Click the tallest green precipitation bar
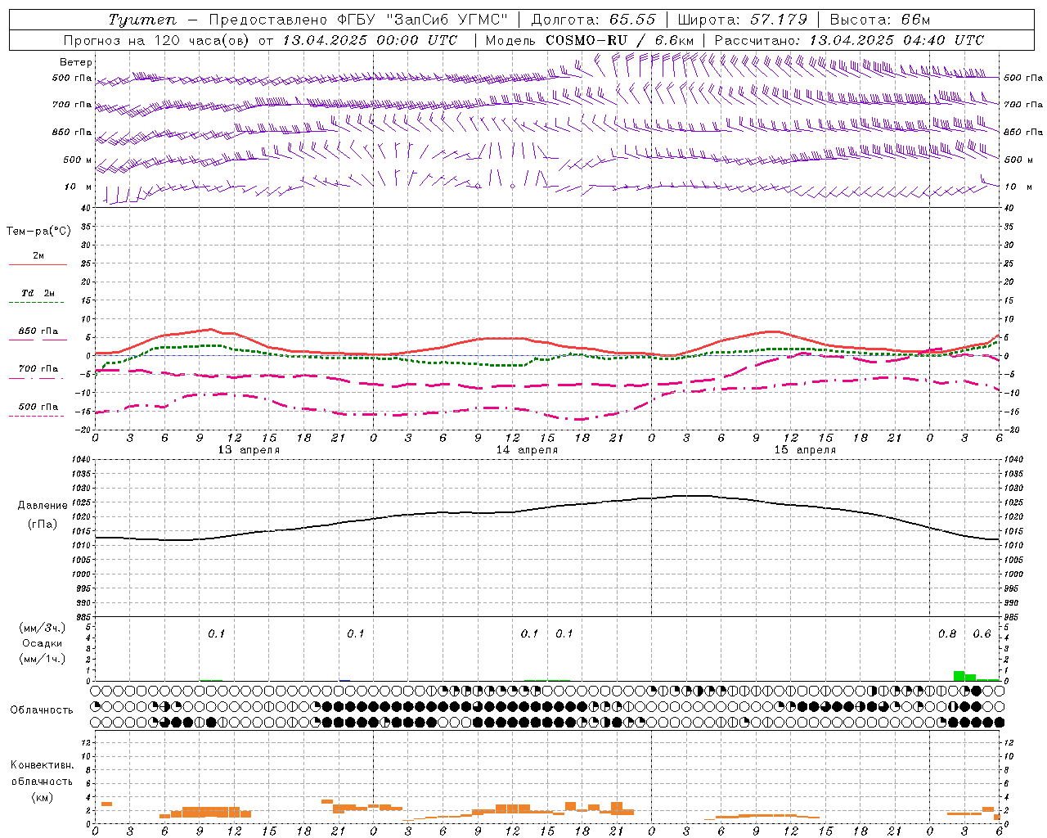 click(x=959, y=676)
